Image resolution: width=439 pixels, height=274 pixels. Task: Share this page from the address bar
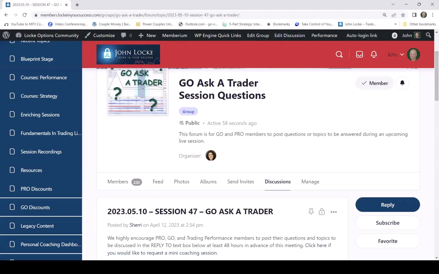tap(394, 15)
